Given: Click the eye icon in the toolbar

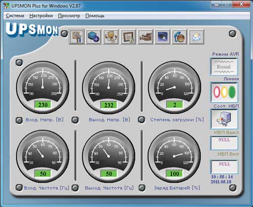Looking at the screenshot, I should [162, 36].
